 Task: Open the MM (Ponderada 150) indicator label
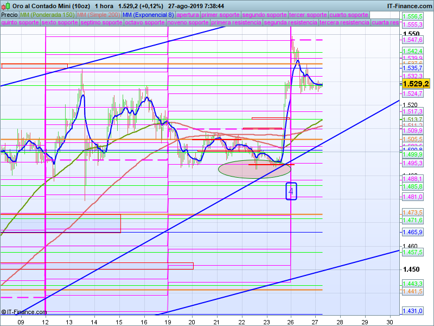47,15
